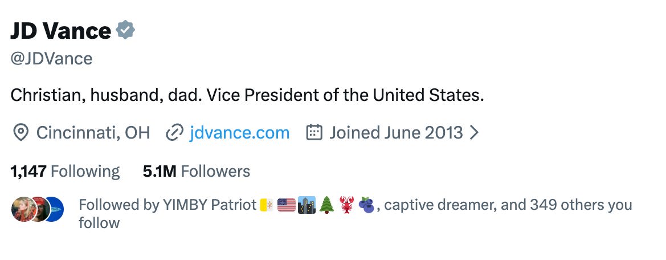The height and width of the screenshot is (260, 666).
Task: Click the American flag emoji
Action: pyautogui.click(x=287, y=205)
